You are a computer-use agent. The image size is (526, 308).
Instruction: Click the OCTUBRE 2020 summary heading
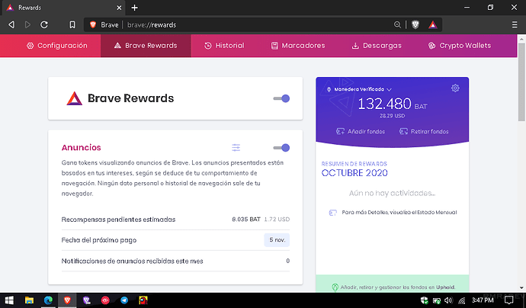(354, 173)
